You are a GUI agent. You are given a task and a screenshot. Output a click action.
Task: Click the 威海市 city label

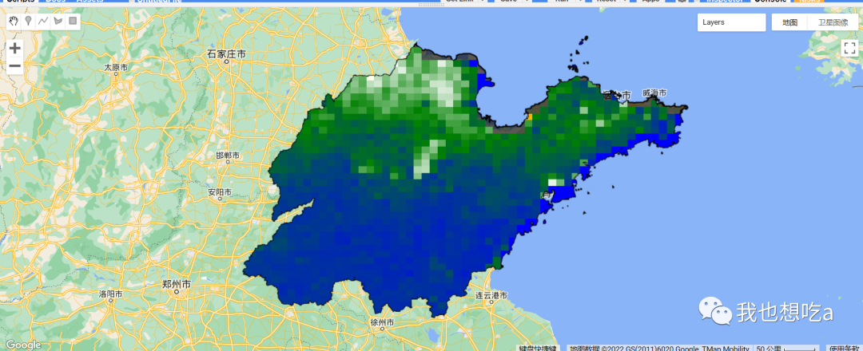point(654,93)
